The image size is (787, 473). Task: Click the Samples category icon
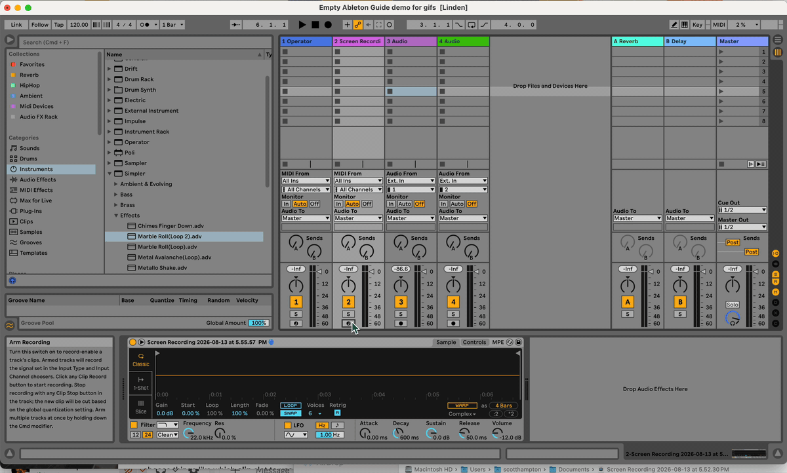[x=13, y=232]
